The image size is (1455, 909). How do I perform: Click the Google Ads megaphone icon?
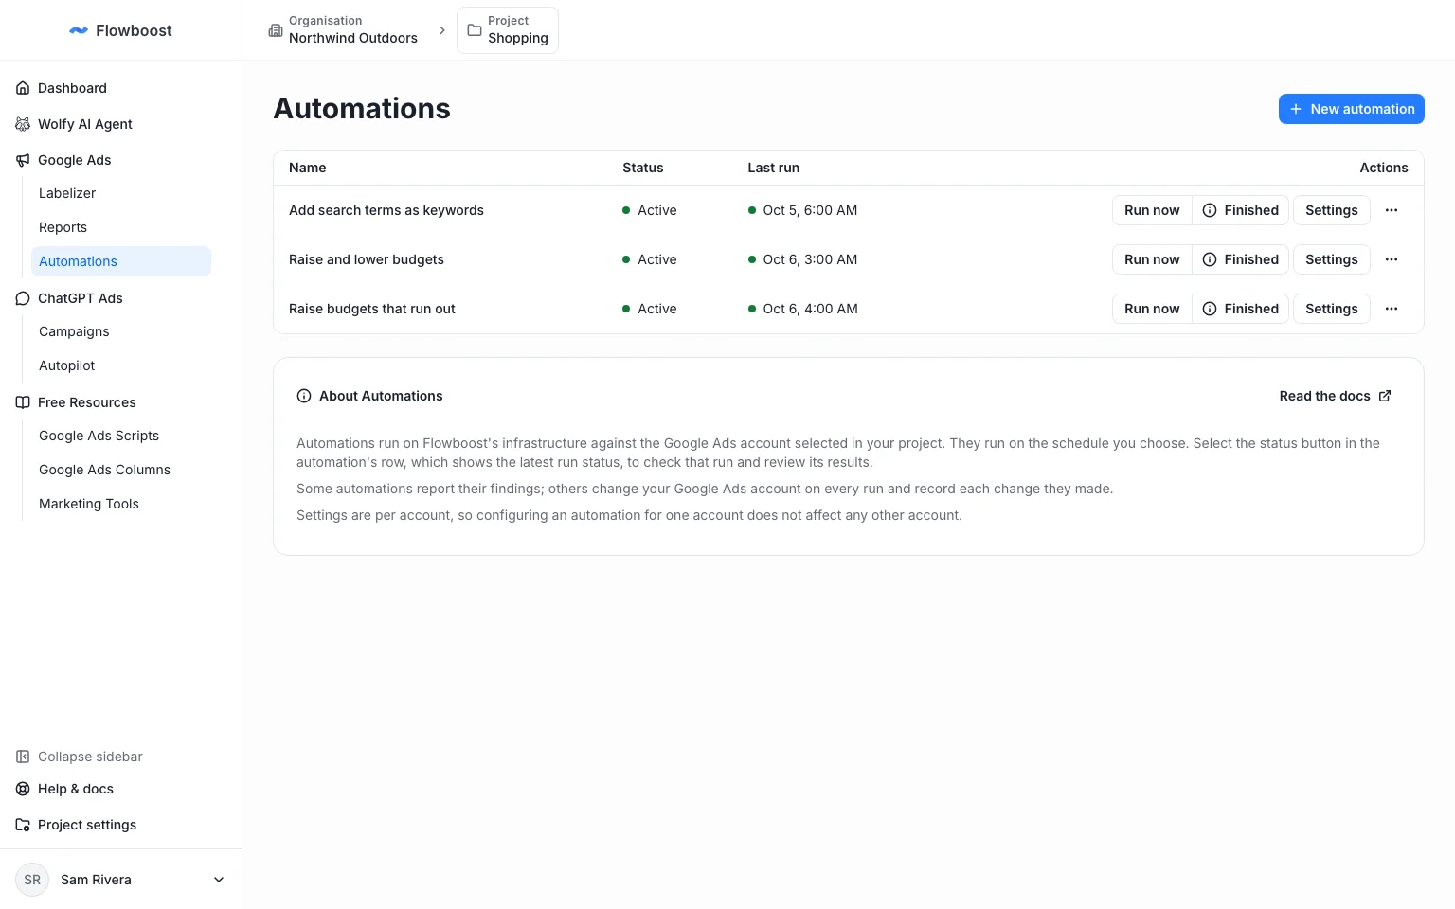click(23, 160)
